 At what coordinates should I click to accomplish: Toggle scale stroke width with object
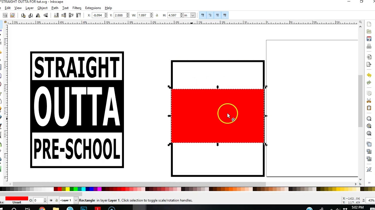pos(202,15)
